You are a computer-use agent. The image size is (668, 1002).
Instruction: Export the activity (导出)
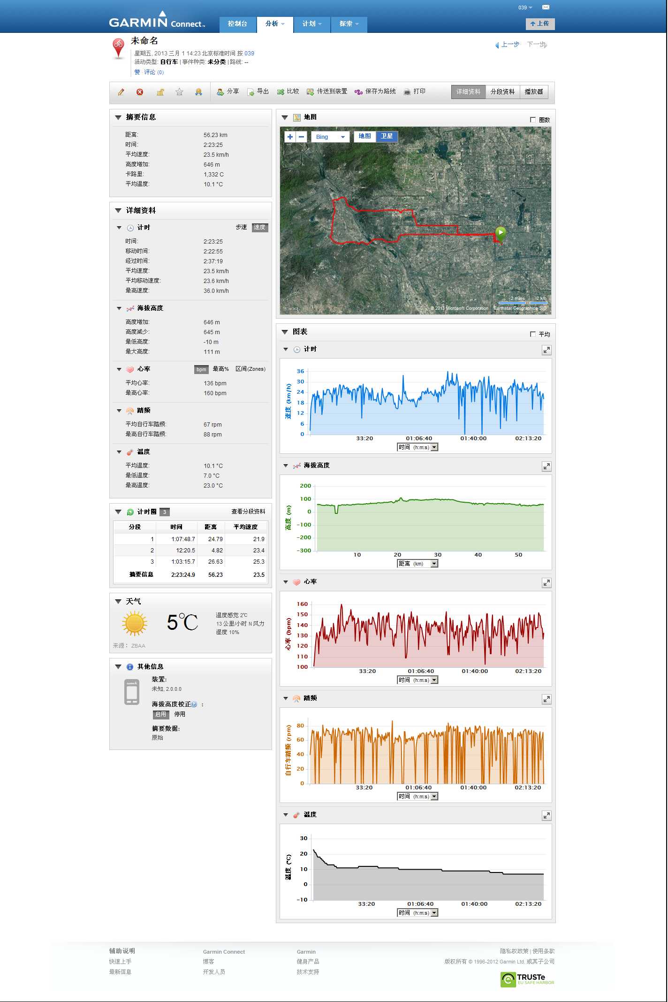point(258,92)
